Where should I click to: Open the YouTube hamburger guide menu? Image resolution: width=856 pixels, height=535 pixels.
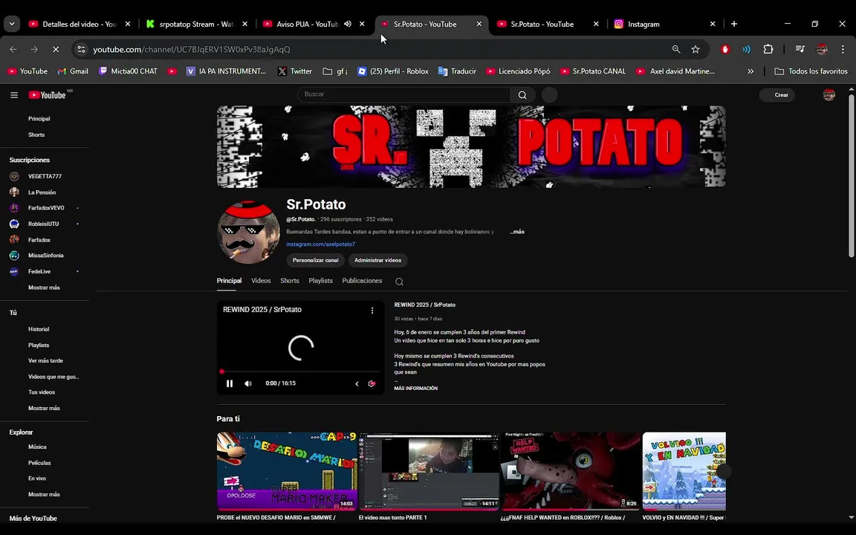[14, 95]
